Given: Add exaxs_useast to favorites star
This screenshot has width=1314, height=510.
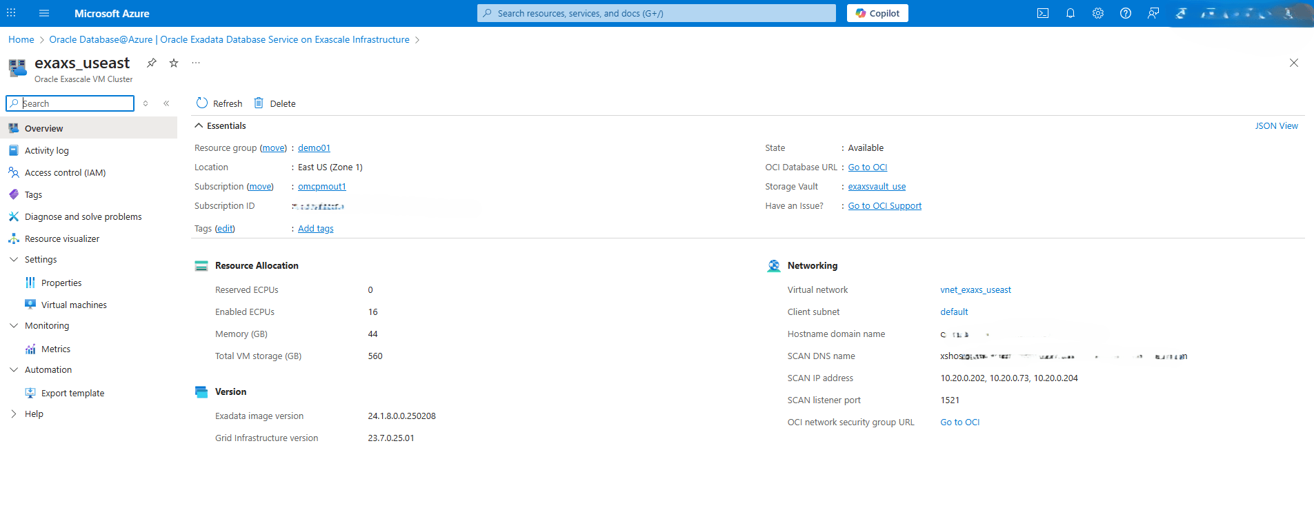Looking at the screenshot, I should (174, 63).
